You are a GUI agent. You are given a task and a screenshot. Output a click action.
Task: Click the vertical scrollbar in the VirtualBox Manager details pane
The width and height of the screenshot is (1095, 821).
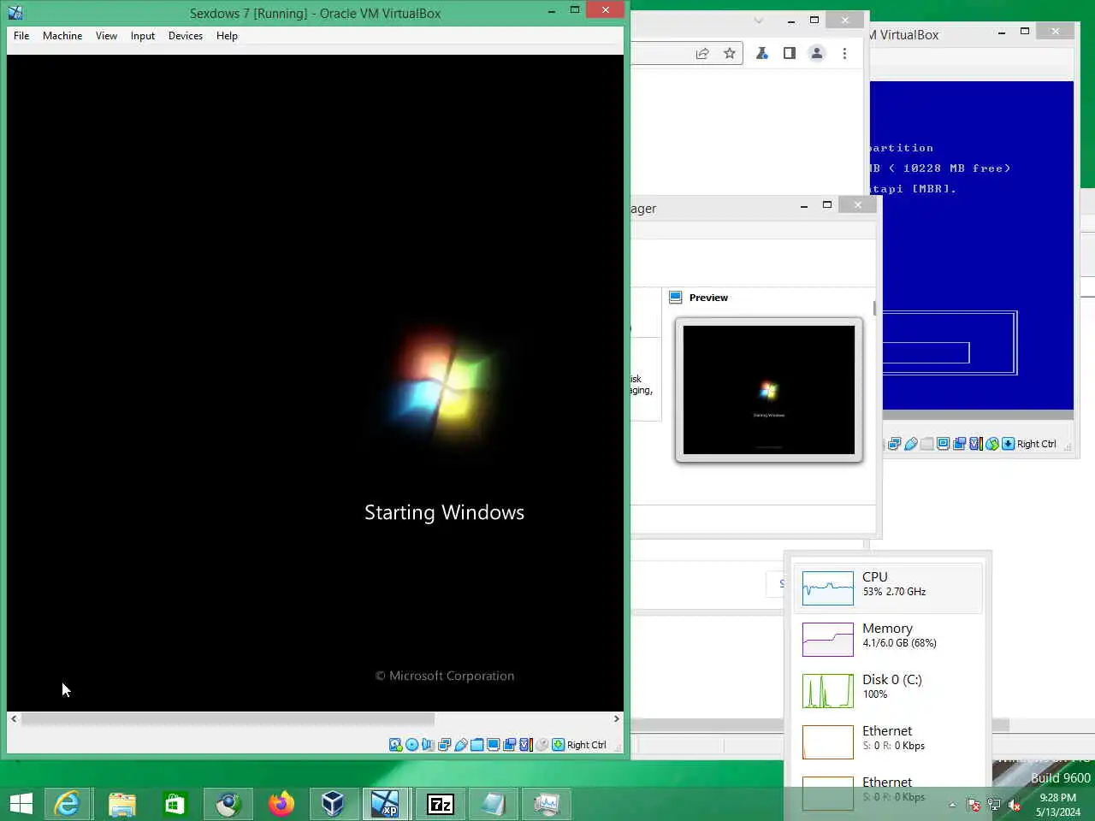click(873, 308)
